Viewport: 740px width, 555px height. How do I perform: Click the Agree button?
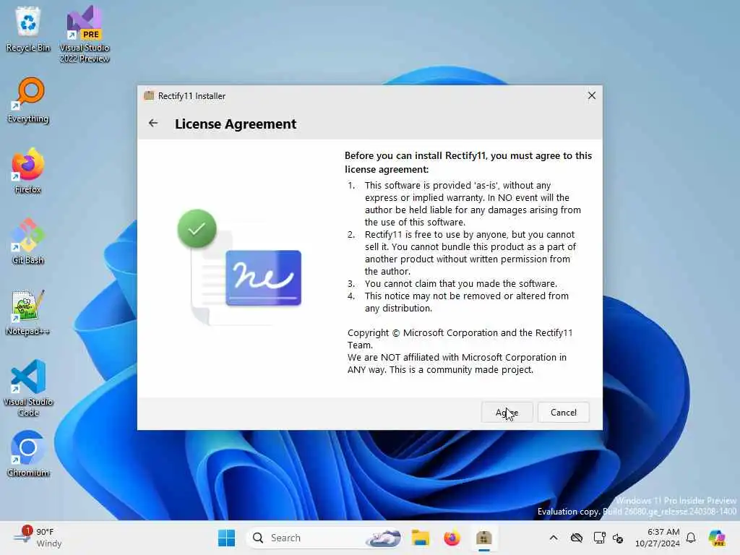[x=507, y=413]
